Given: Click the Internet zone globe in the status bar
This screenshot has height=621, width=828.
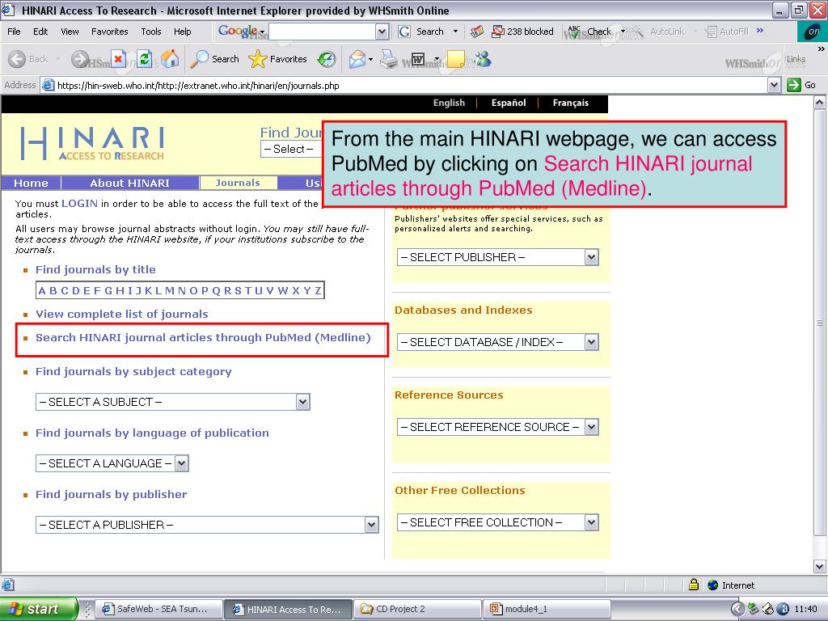Looking at the screenshot, I should click(713, 585).
